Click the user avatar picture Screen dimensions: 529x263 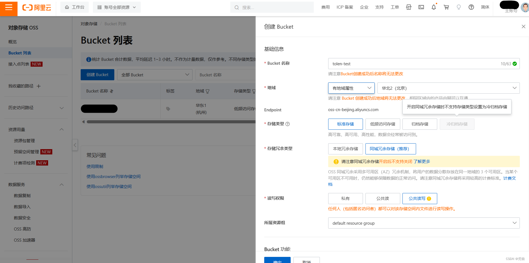click(525, 7)
